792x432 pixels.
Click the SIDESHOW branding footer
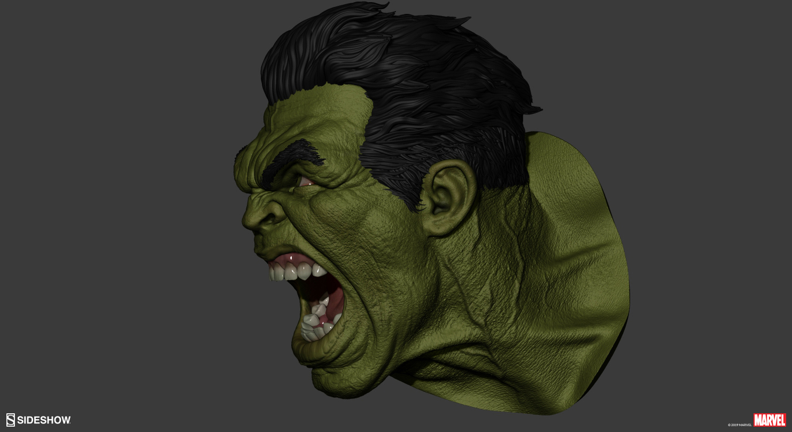38,420
